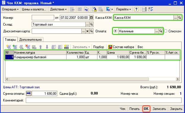
Task: Click the ellipsis button of Склад field
Action: point(87,24)
